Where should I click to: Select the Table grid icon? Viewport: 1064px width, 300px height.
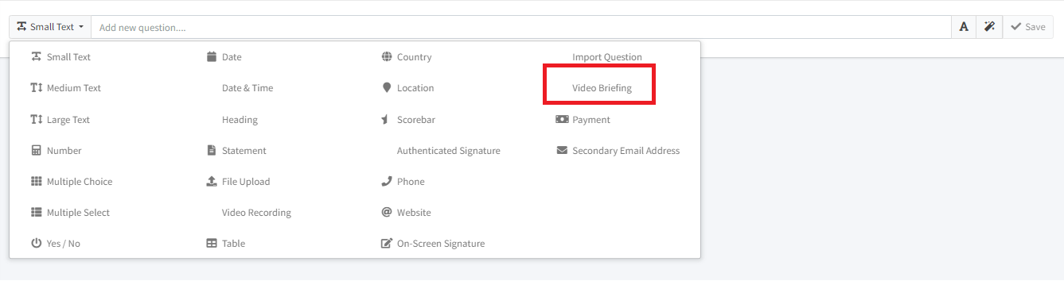point(212,243)
